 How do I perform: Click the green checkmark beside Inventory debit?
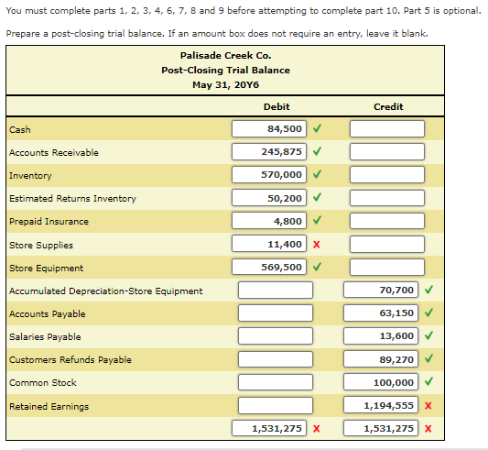coord(317,174)
